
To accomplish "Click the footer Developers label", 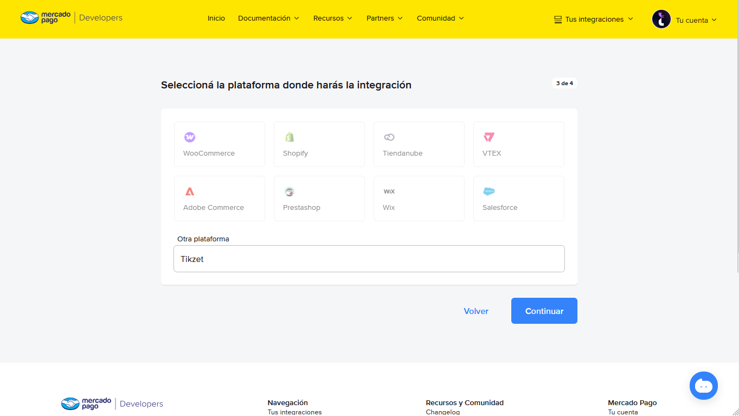I will 142,404.
